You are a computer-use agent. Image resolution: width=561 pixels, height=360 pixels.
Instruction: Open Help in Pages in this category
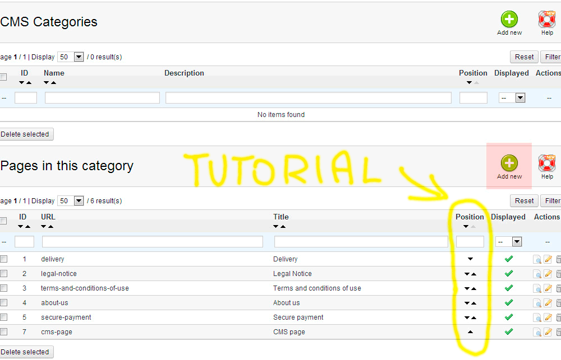(546, 167)
